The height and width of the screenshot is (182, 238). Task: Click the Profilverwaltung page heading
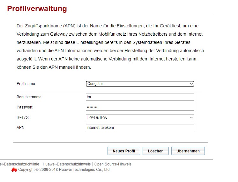pos(37,9)
